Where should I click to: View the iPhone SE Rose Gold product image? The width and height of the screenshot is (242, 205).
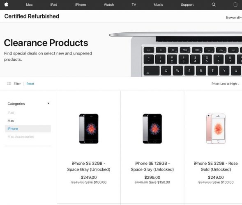click(x=216, y=129)
